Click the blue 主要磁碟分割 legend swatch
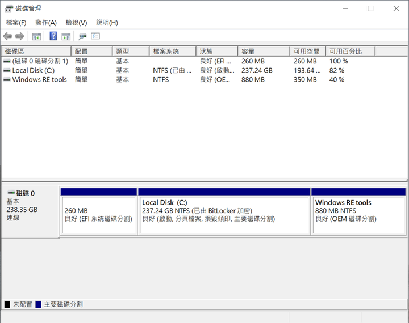The height and width of the screenshot is (323, 409). (x=38, y=304)
